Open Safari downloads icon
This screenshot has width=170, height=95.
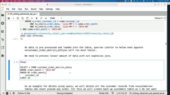[155, 4]
